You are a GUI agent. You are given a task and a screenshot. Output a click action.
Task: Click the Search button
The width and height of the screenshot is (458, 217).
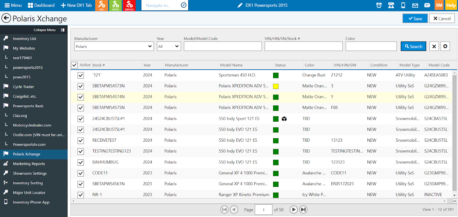tap(413, 46)
